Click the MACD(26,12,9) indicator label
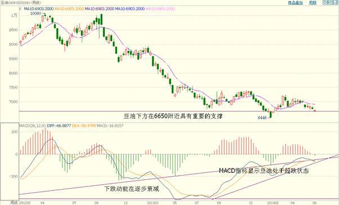The height and width of the screenshot is (205, 339). coord(33,126)
